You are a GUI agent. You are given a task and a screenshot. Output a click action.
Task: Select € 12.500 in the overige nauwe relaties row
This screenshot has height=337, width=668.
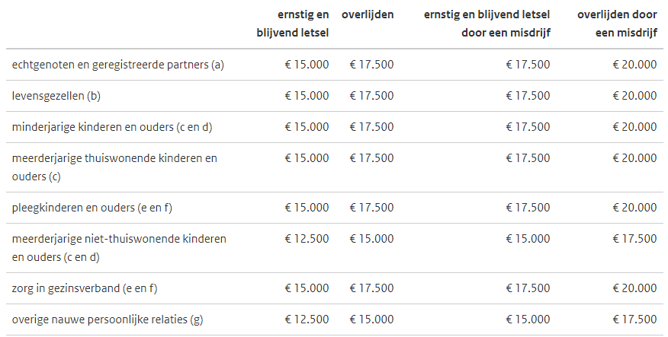tap(307, 320)
